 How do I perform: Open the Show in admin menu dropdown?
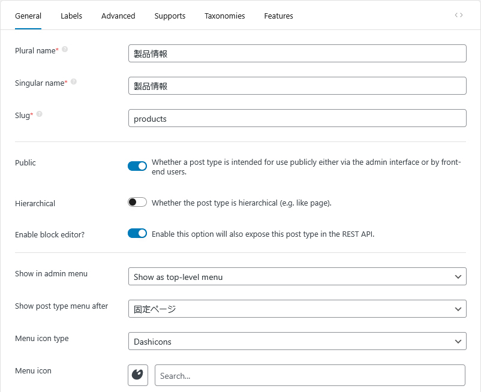pos(297,276)
